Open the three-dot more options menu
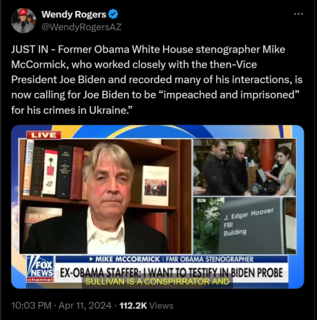The height and width of the screenshot is (320, 317). pos(298,14)
